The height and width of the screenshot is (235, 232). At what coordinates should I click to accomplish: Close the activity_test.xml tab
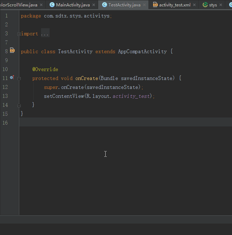click(194, 5)
